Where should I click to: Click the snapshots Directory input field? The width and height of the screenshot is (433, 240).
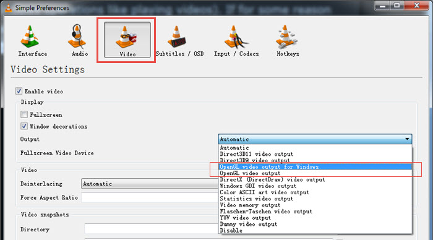tap(152, 229)
